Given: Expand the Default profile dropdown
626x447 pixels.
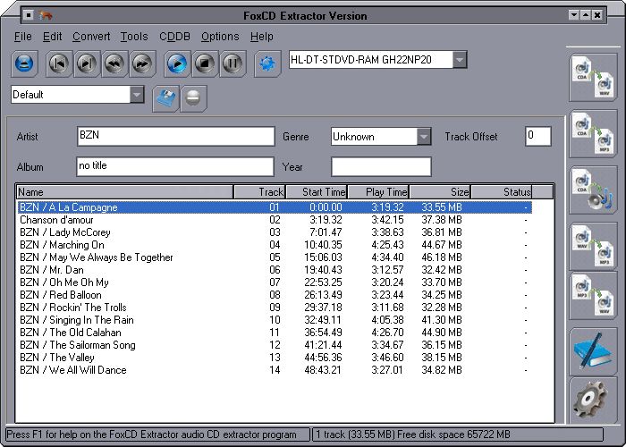Looking at the screenshot, I should [137, 95].
